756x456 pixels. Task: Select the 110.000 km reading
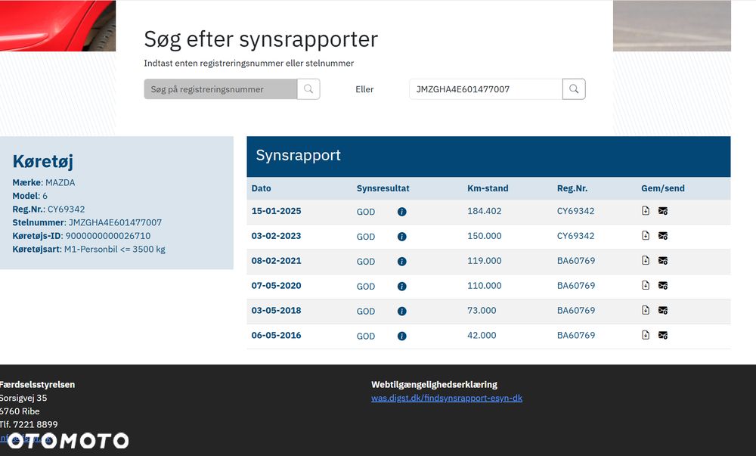point(484,286)
